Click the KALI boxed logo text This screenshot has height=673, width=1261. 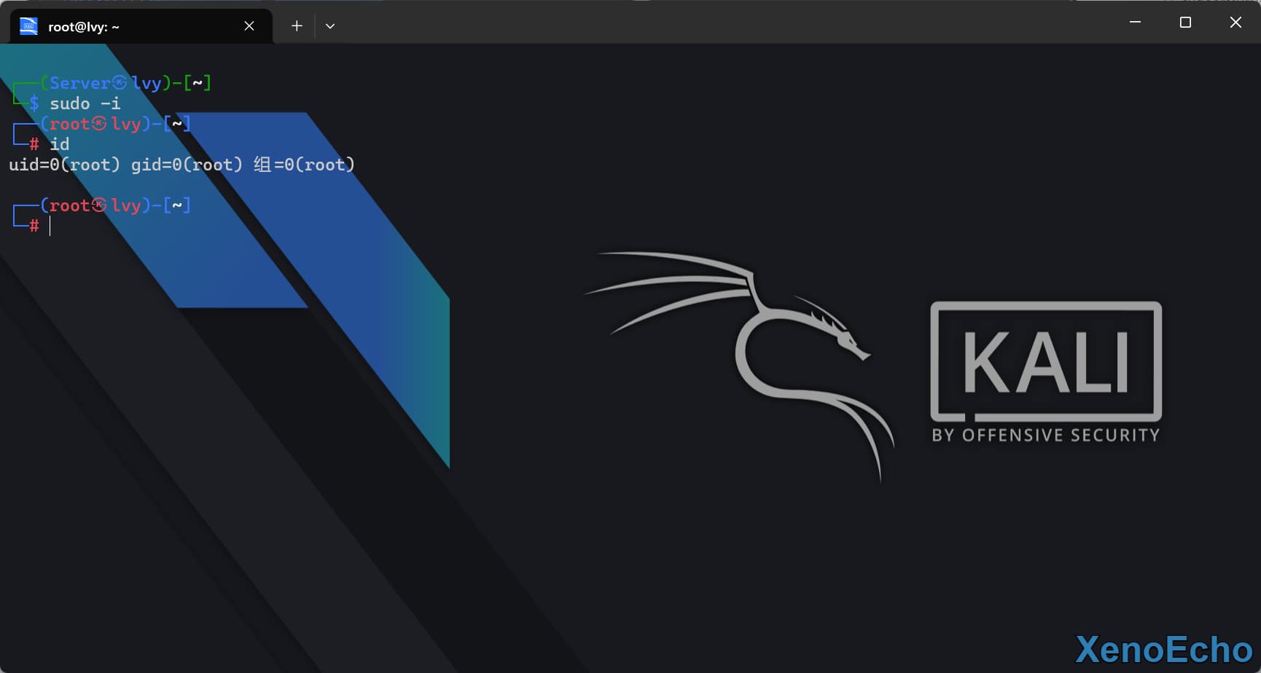1046,362
